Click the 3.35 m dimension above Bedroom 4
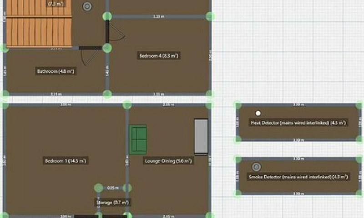 pyautogui.click(x=159, y=16)
